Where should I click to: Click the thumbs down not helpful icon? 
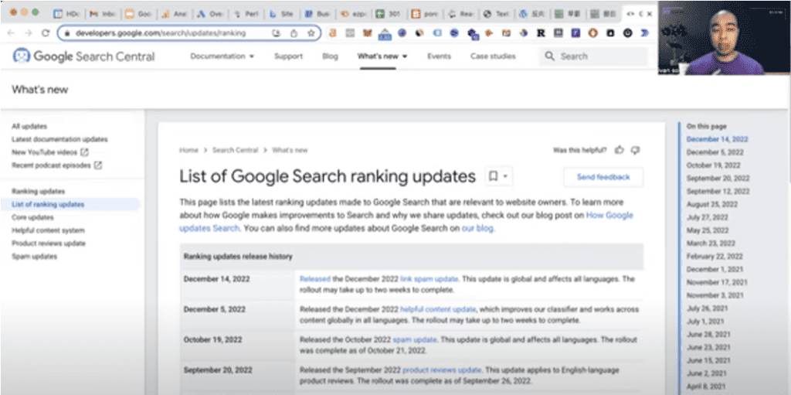(x=636, y=150)
